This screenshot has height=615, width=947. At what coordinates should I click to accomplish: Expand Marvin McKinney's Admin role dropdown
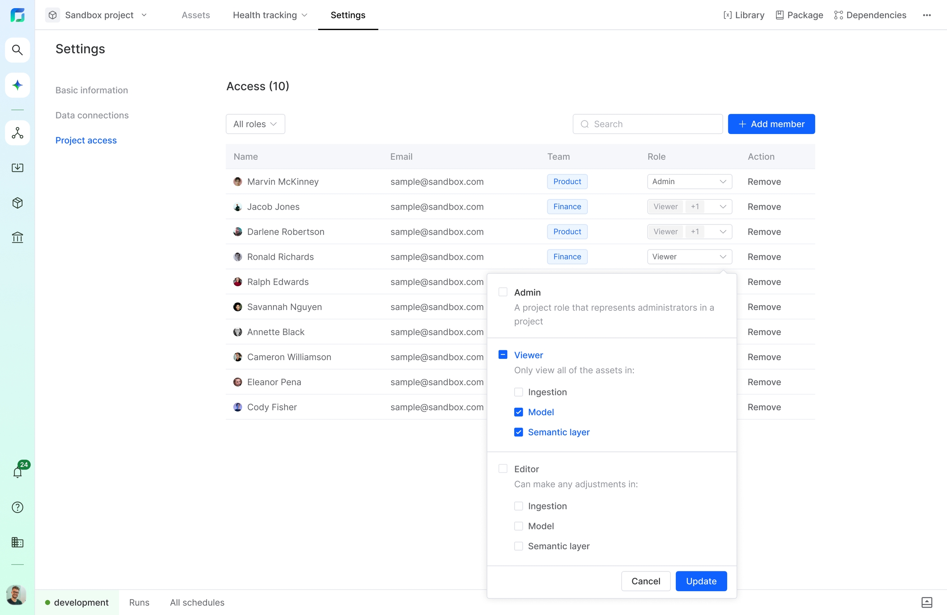point(689,181)
